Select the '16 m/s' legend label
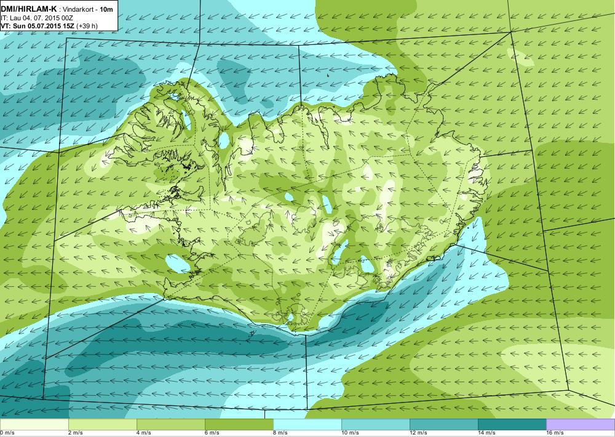This screenshot has height=437, width=615. [555, 433]
